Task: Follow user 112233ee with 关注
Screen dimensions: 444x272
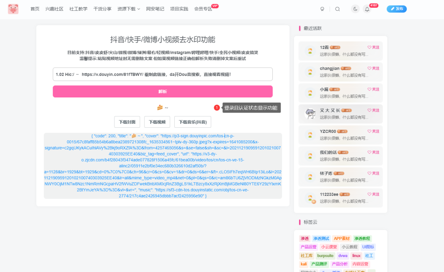Action: [373, 194]
